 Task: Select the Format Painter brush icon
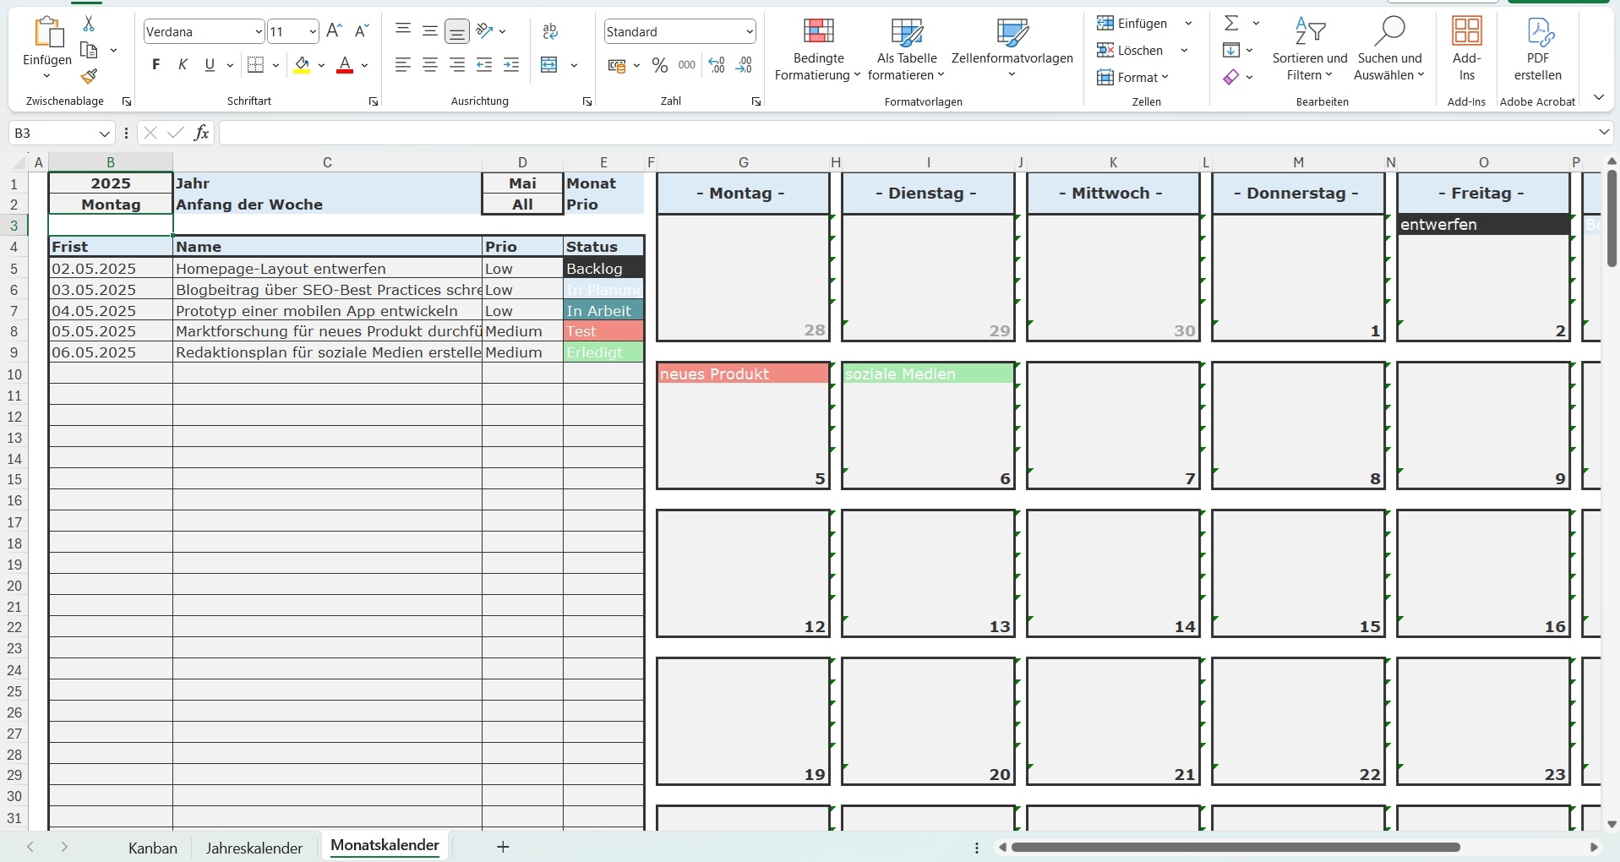pos(89,77)
